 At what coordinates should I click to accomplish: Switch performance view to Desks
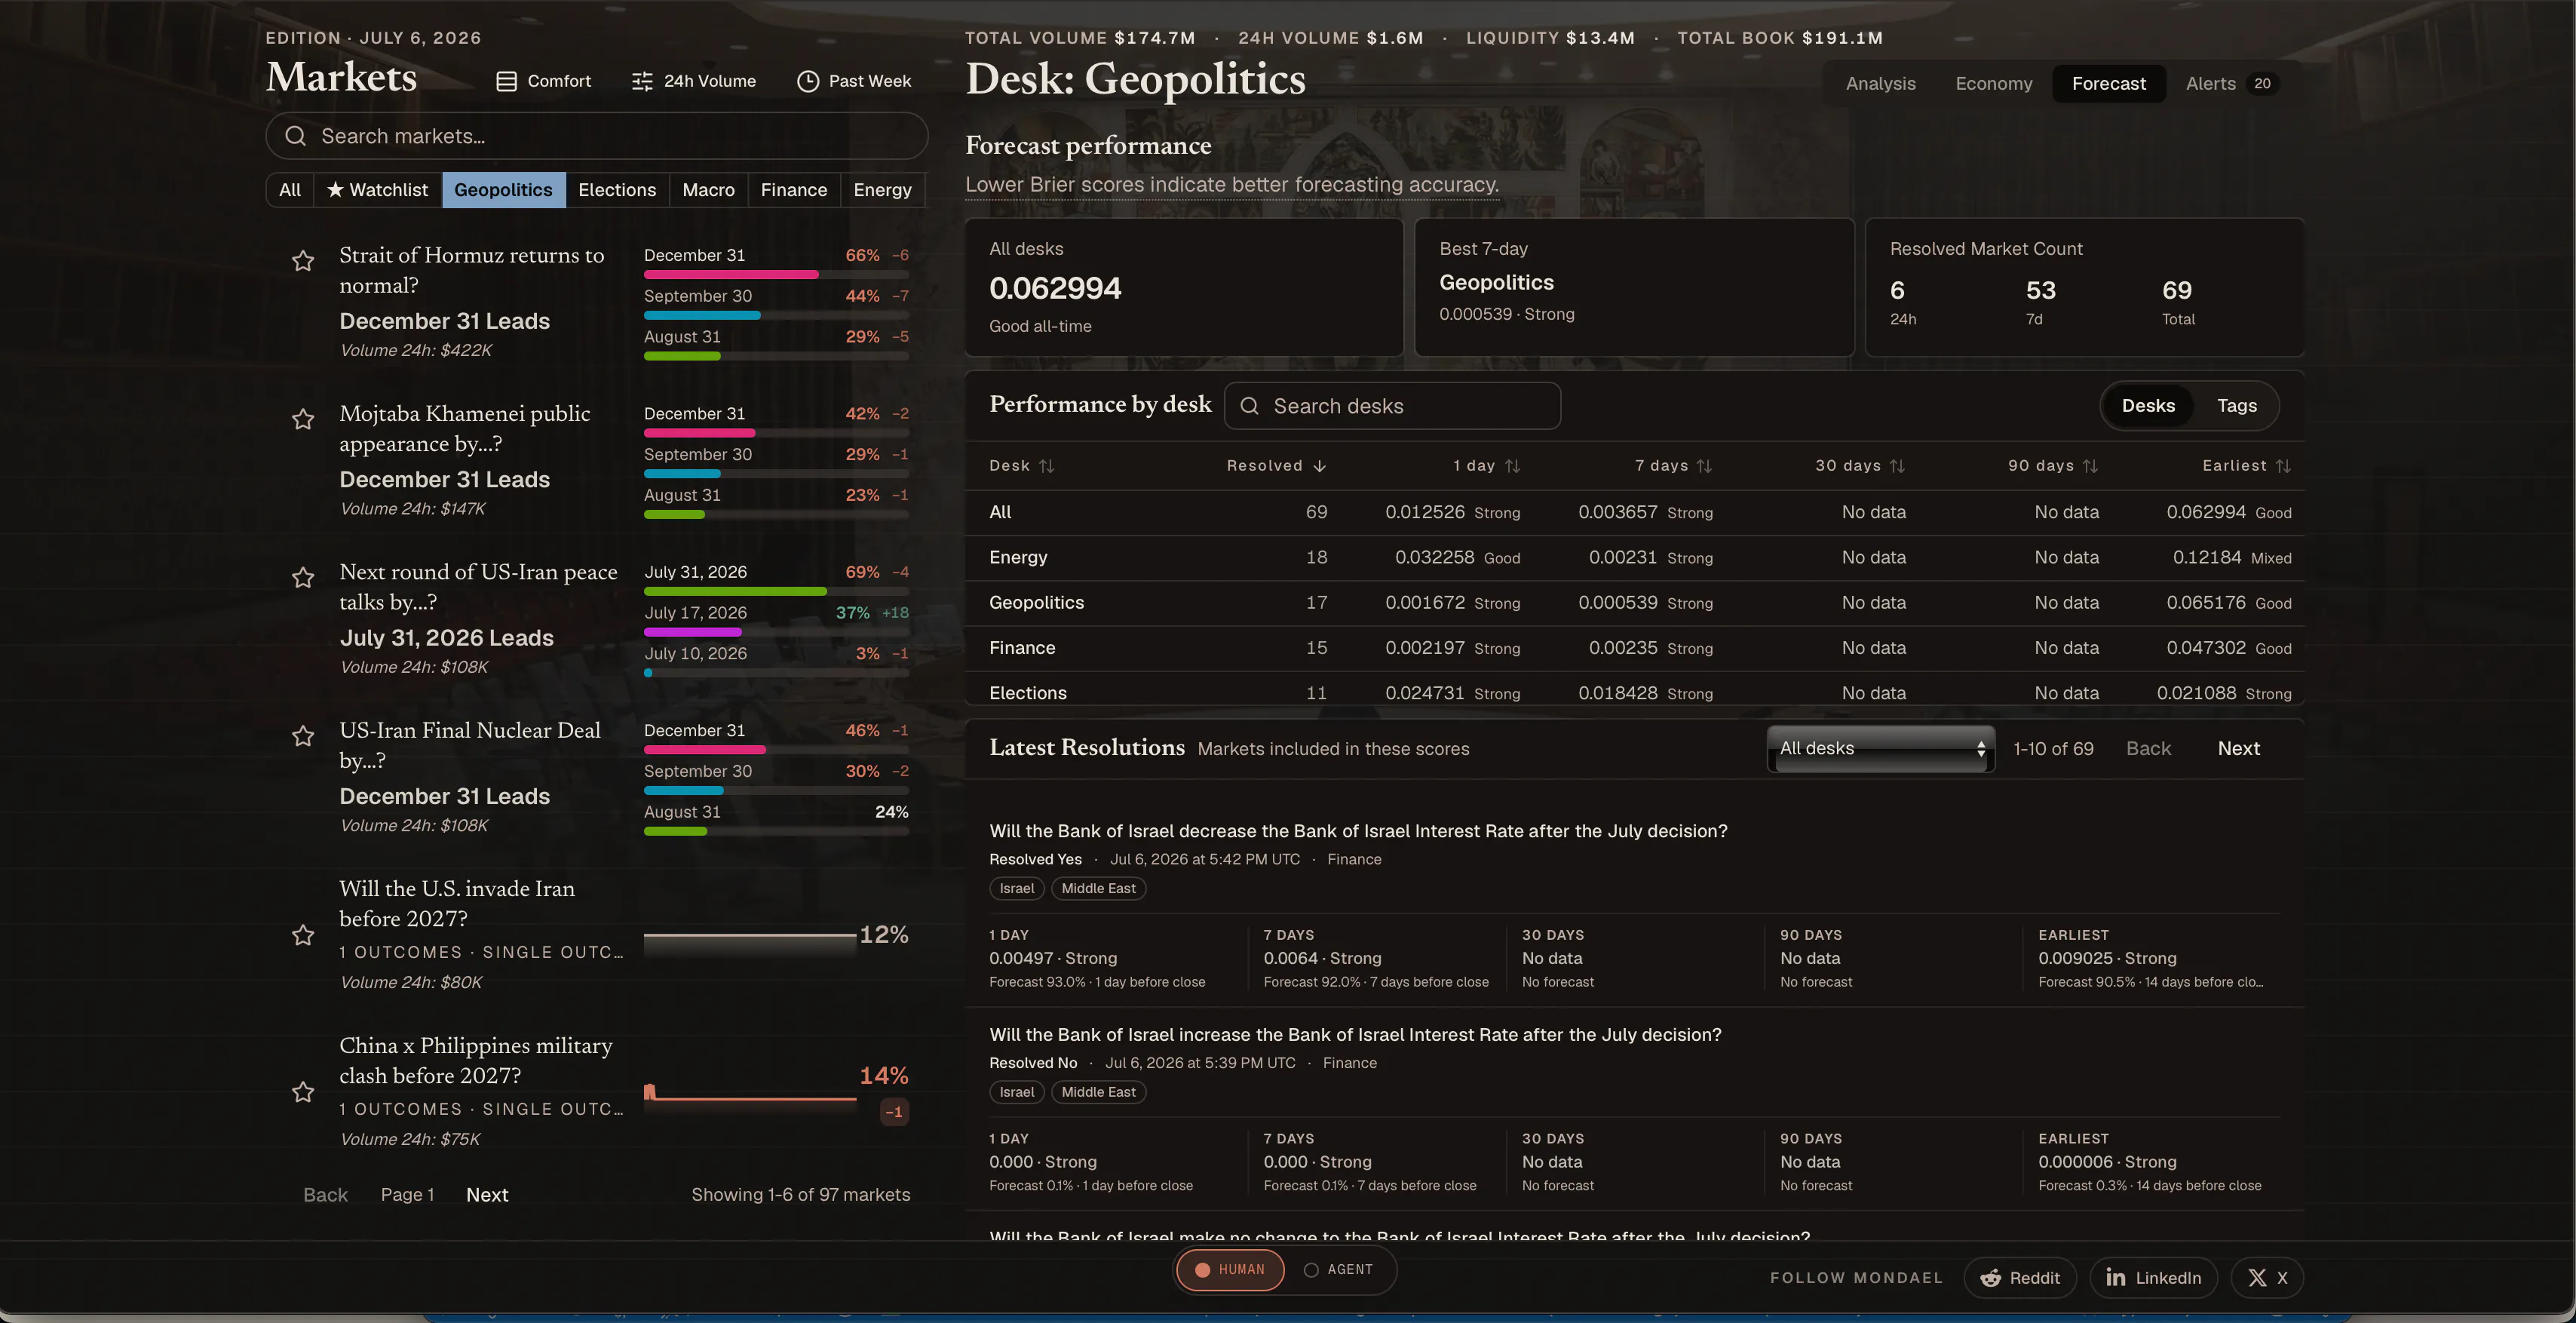tap(2148, 406)
